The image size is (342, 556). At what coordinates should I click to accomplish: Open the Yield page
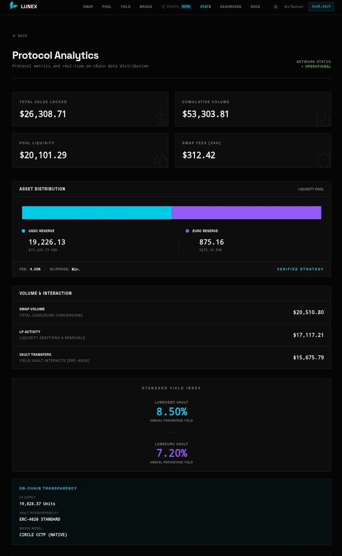[x=125, y=7]
